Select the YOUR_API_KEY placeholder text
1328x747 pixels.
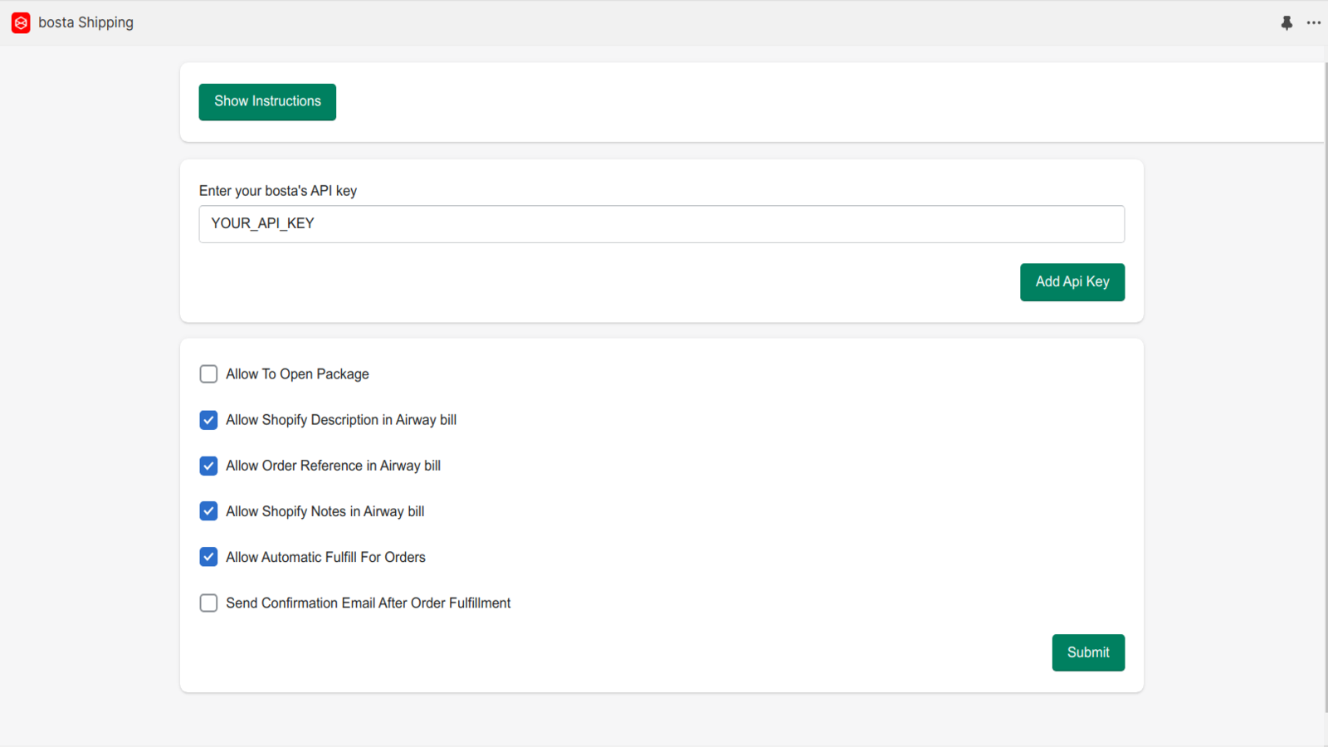261,224
